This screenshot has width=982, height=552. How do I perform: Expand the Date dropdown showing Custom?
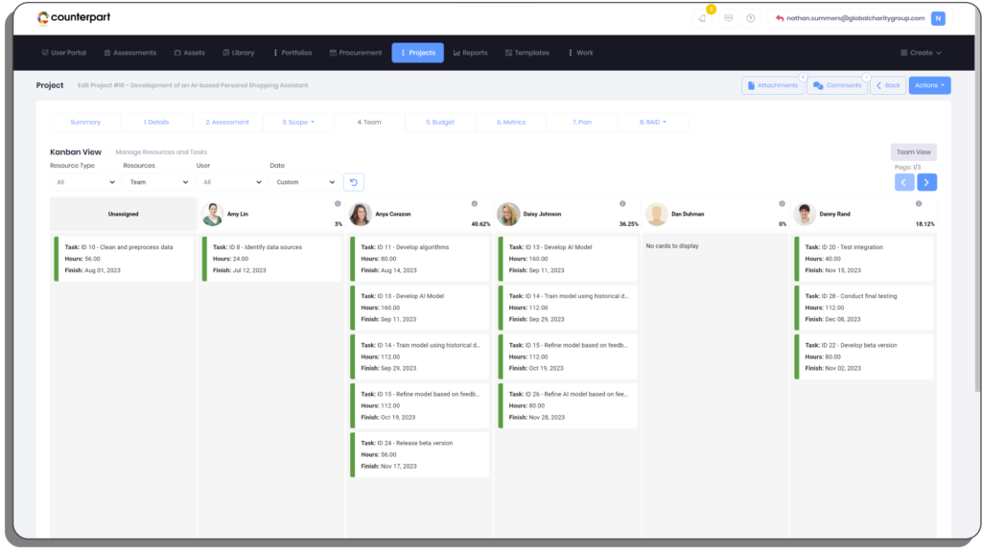(x=304, y=182)
